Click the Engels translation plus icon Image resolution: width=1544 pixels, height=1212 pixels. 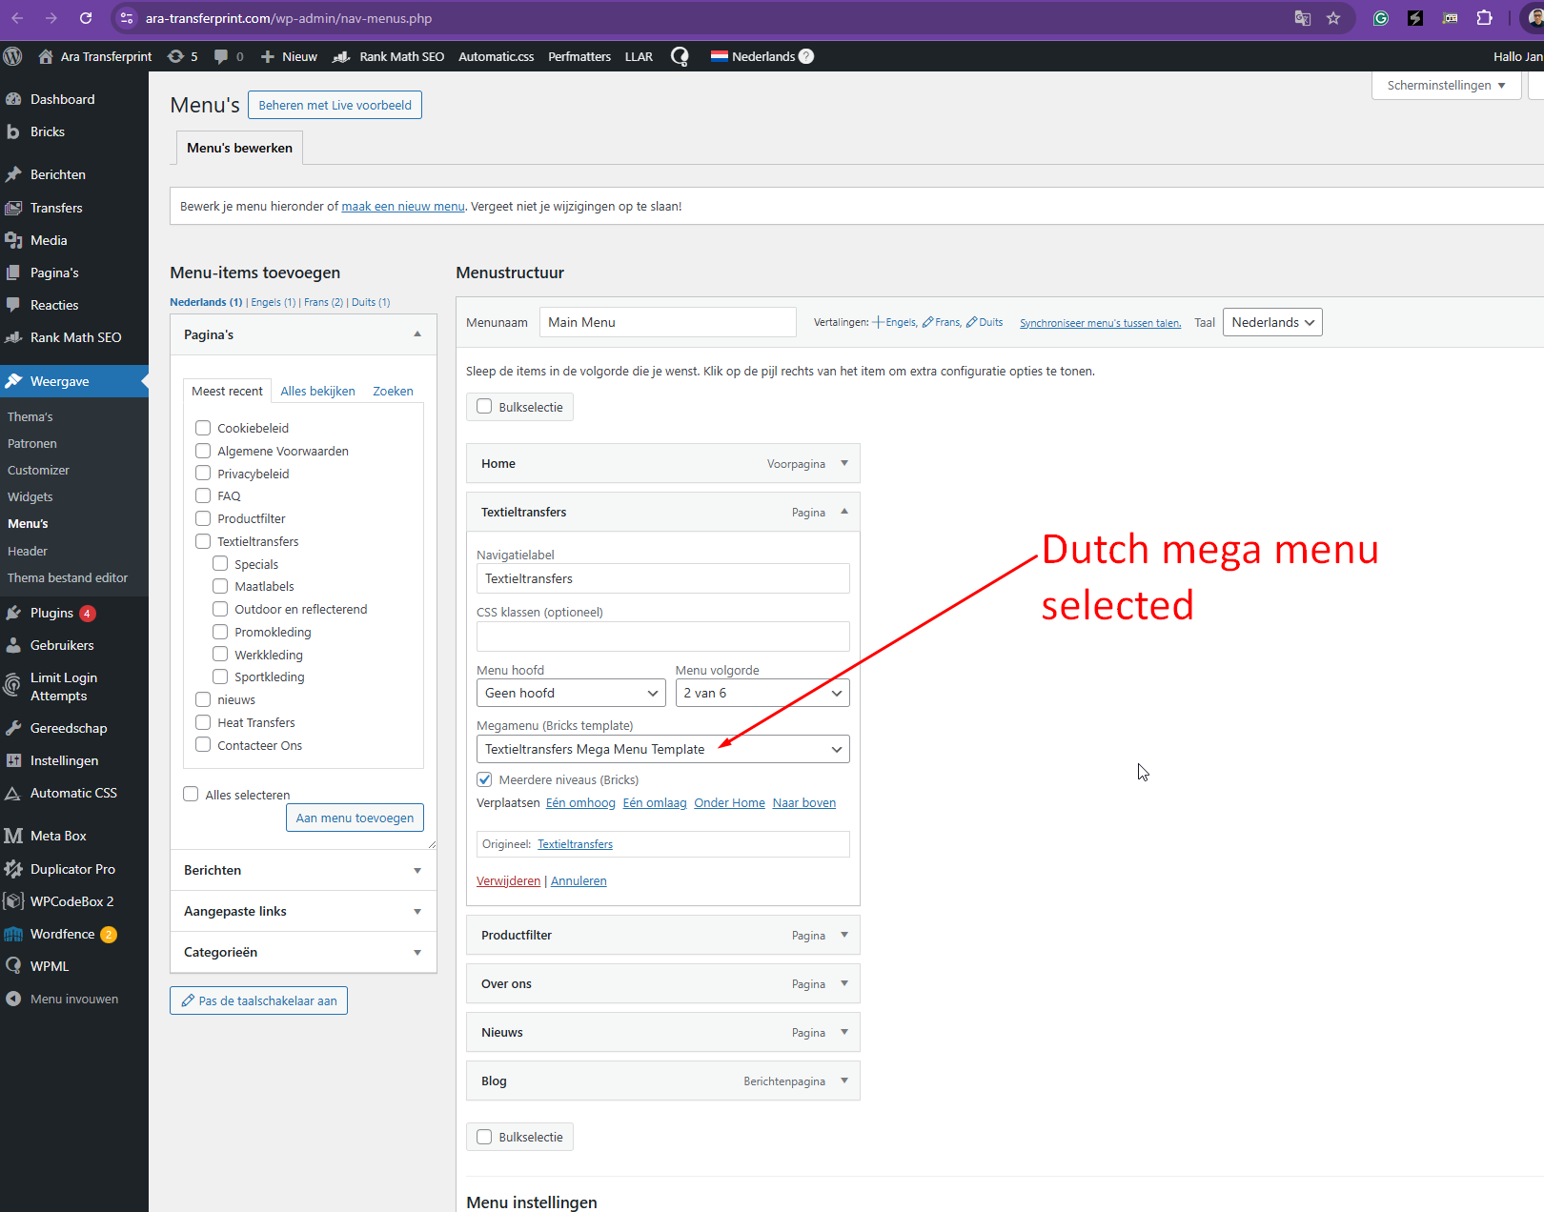[x=878, y=322]
